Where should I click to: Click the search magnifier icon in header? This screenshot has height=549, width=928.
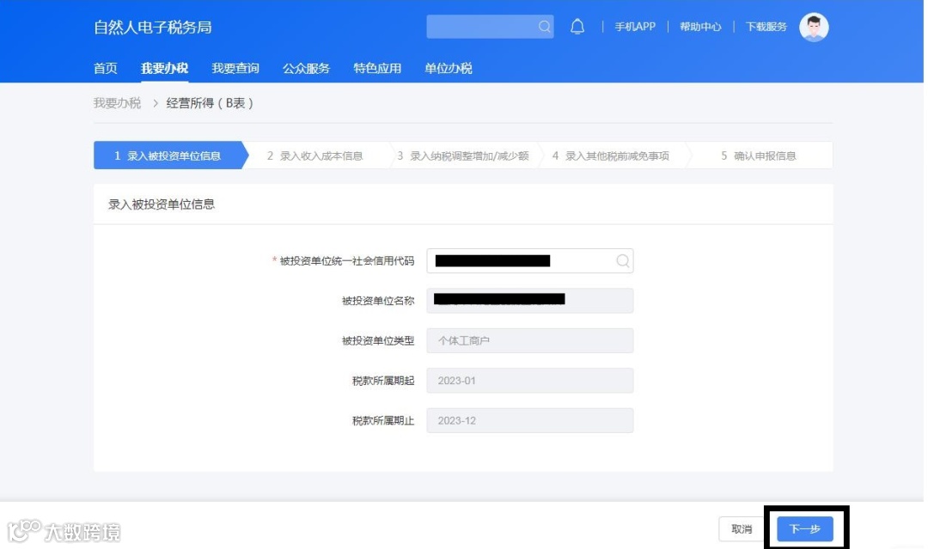coord(544,27)
